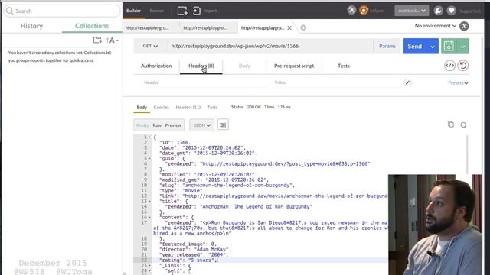Click the sidebar Search field
The height and width of the screenshot is (275, 490).
(x=62, y=11)
